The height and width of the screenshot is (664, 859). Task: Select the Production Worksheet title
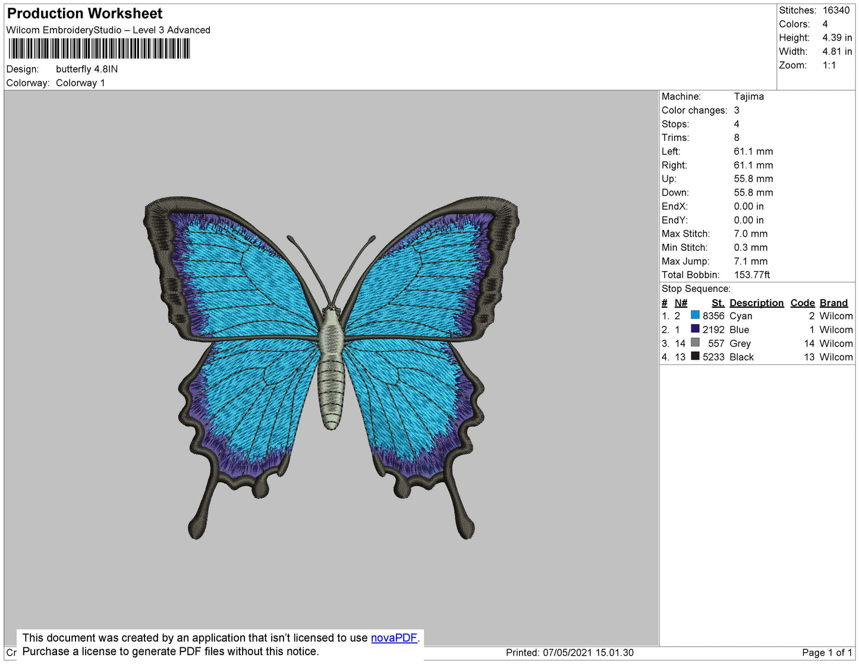(x=84, y=14)
